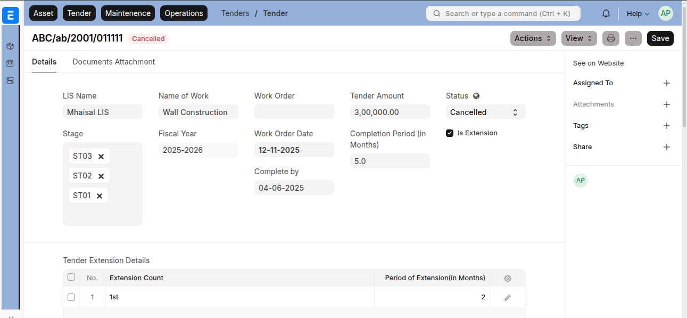Uncheck the Is Extension checkbox
687x318 pixels.
pos(450,133)
